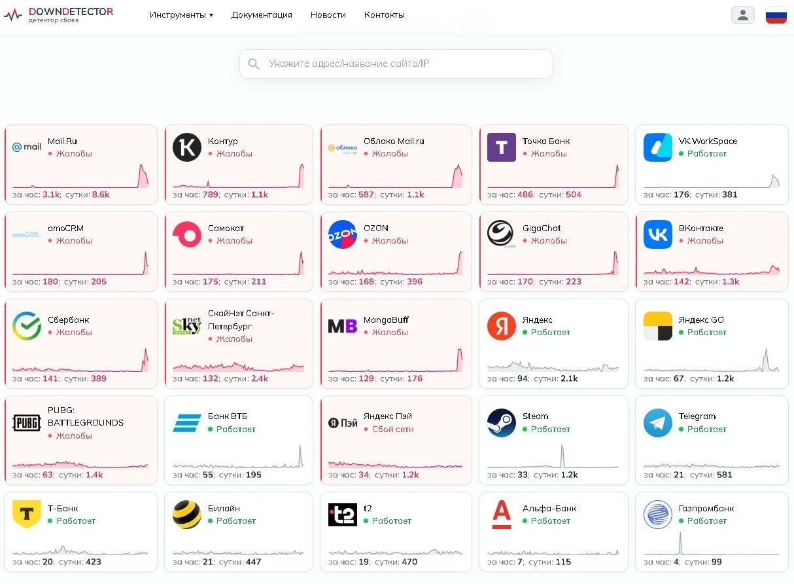Click "за час: 3.1k" on Mail.Ru card
This screenshot has height=584, width=794.
pos(36,194)
